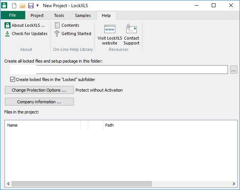Open About LockXLS dialog
240x190 pixels.
point(24,25)
